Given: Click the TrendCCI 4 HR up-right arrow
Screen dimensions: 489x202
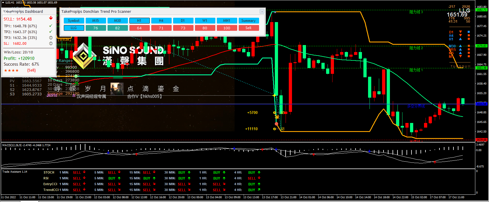Looking at the screenshot, I should click(259, 190).
